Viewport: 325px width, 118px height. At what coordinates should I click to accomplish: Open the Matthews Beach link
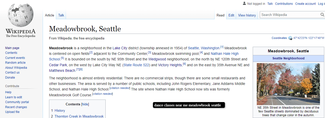pyautogui.click(x=62, y=70)
